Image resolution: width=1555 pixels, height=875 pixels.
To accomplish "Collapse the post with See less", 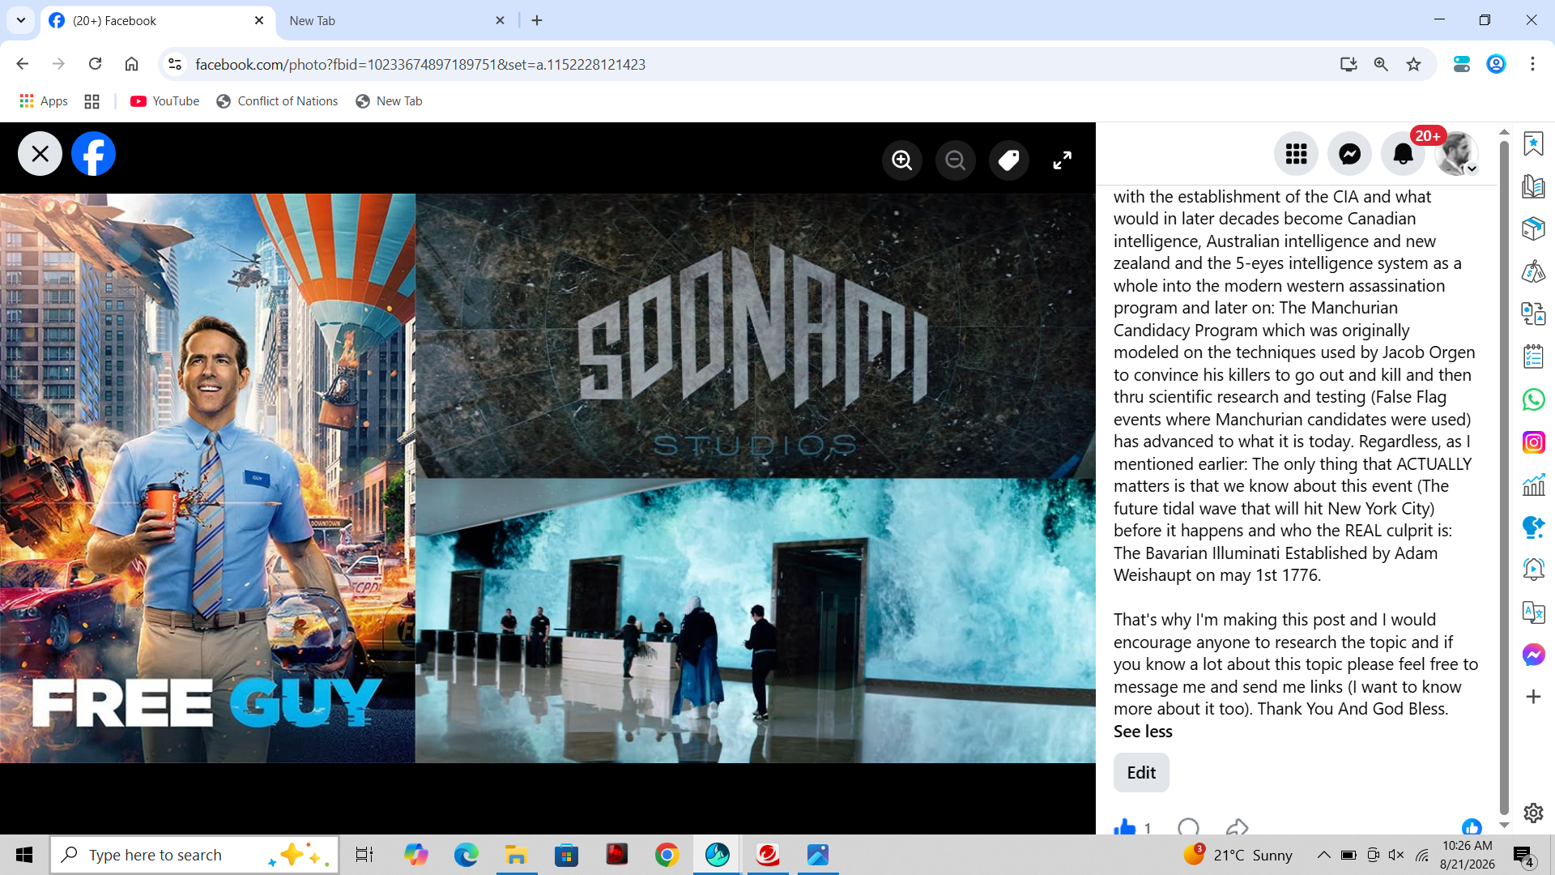I will click(x=1143, y=732).
